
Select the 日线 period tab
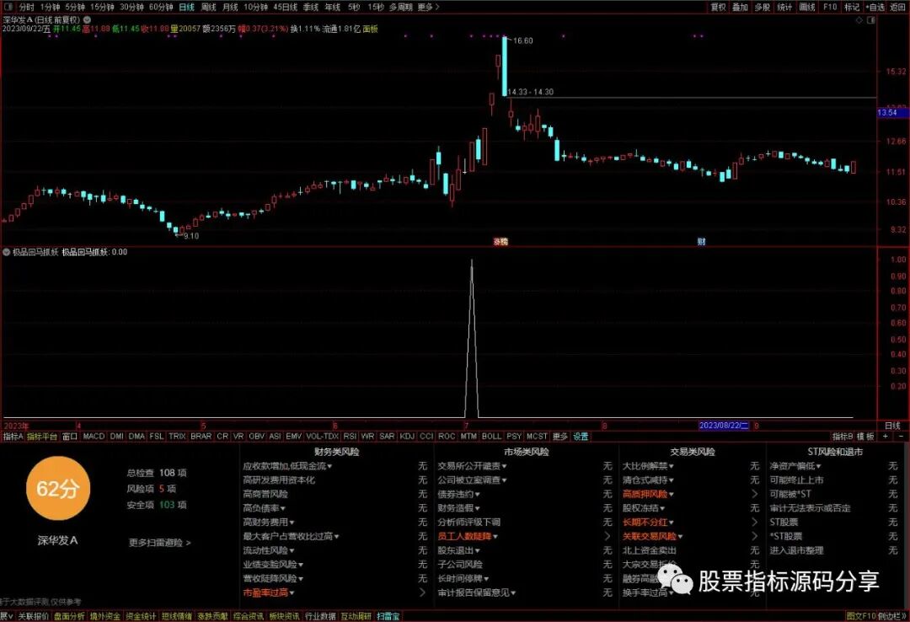coord(187,7)
